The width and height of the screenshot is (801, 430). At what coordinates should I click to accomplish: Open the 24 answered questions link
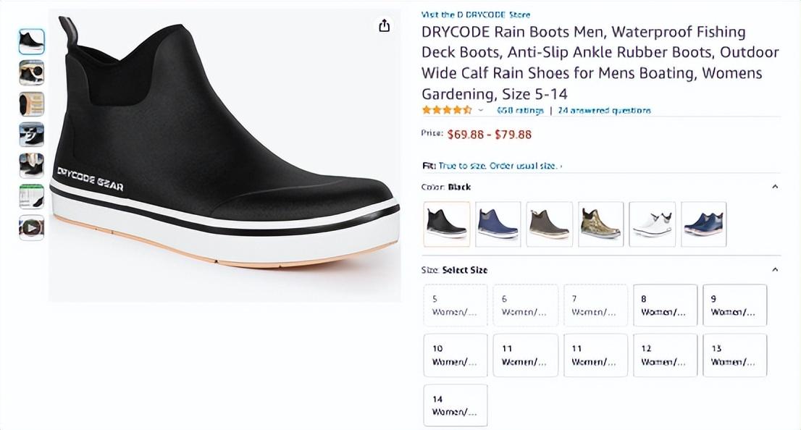(x=604, y=111)
